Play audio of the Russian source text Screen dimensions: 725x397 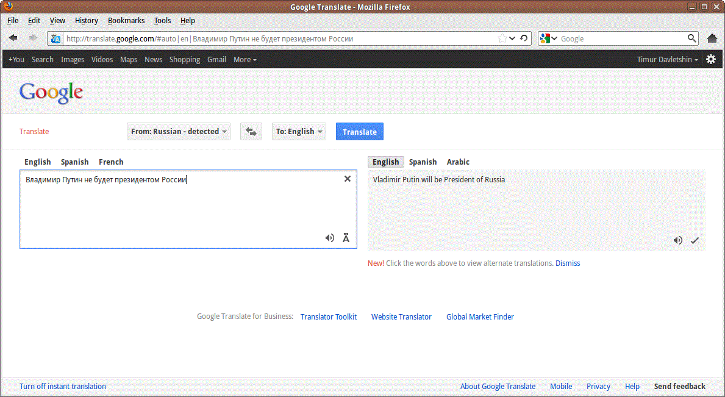pos(330,238)
